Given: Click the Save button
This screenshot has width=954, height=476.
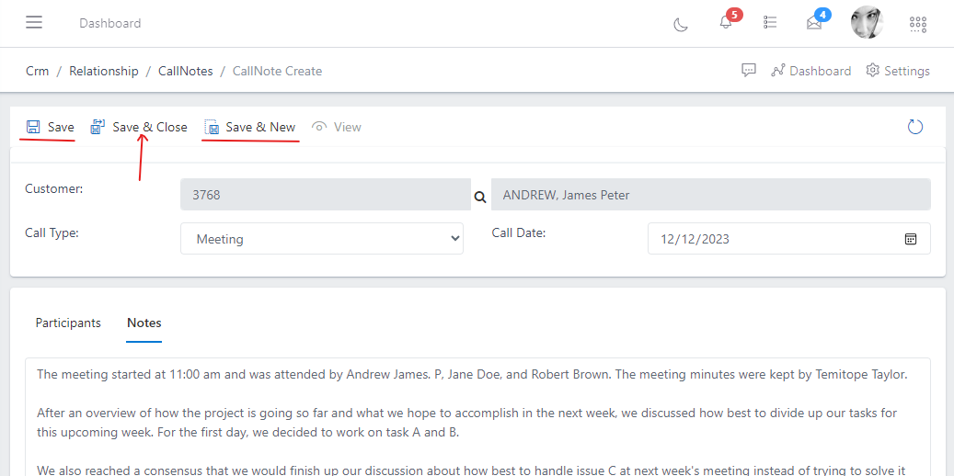Looking at the screenshot, I should (x=50, y=127).
